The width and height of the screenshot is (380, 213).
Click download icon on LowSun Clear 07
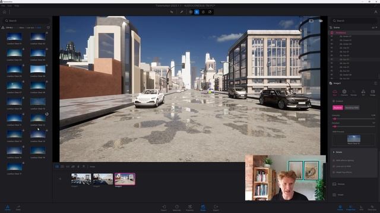pyautogui.click(x=23, y=82)
